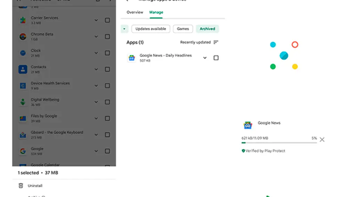
Task: Click the Google News icon beside download progress
Action: coord(248,125)
